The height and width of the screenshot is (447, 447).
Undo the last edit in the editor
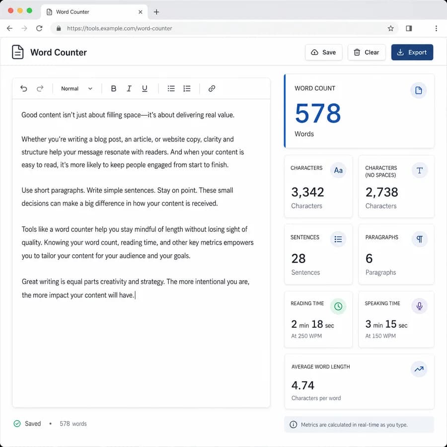tap(24, 89)
